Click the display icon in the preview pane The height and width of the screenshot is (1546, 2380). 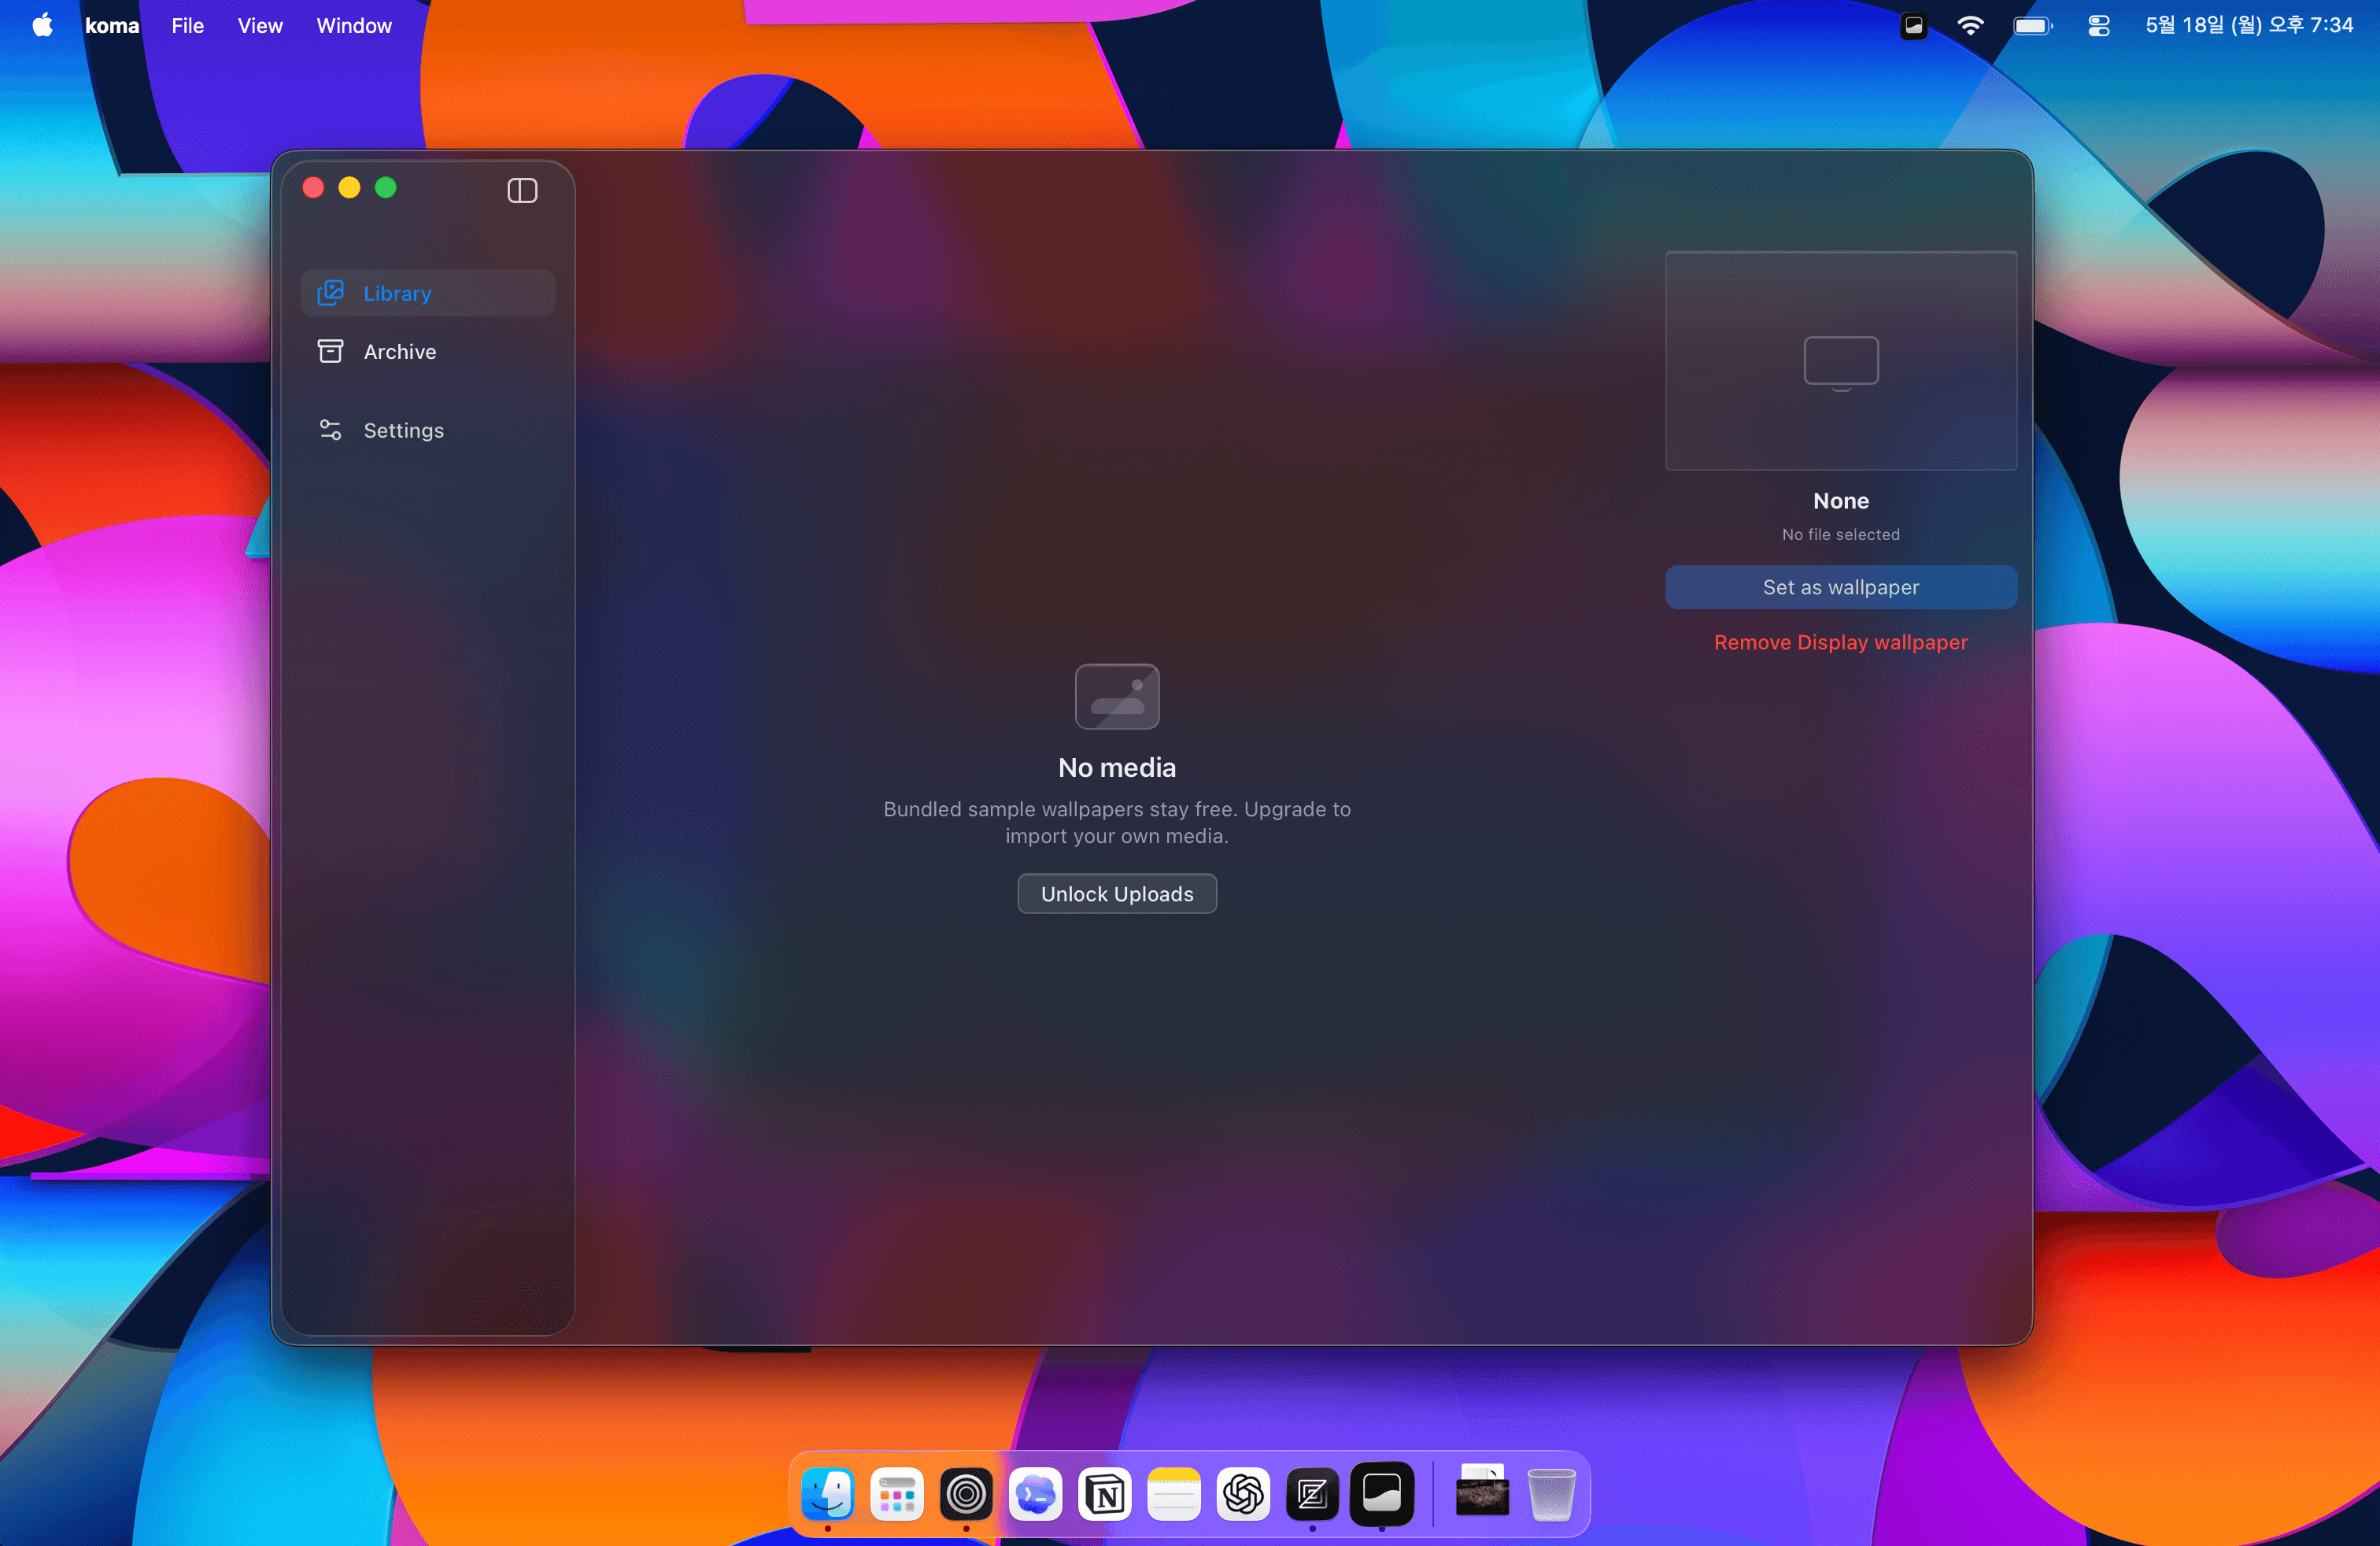tap(1841, 362)
